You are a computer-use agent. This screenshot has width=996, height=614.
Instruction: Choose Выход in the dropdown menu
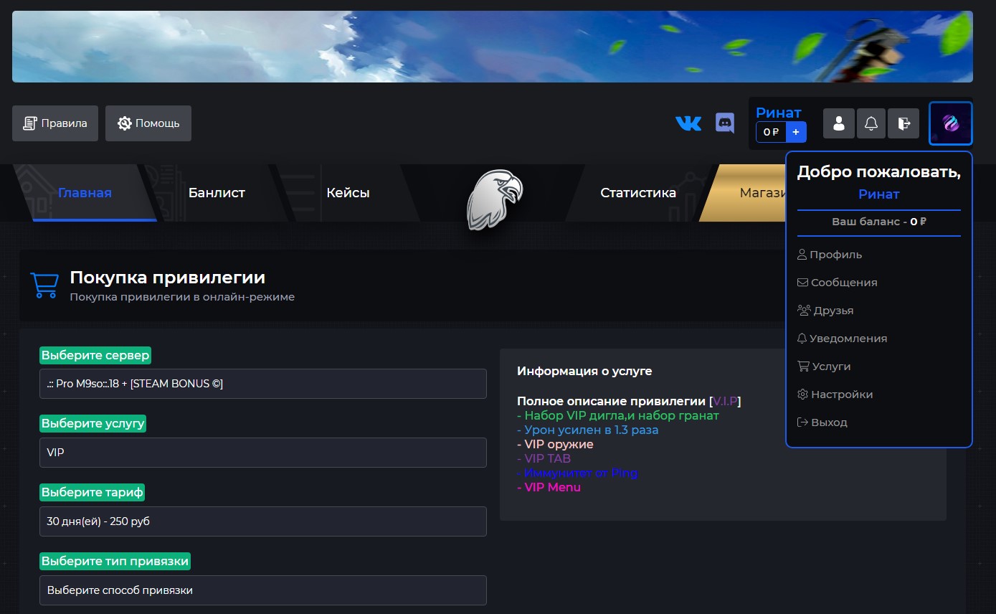tap(828, 422)
